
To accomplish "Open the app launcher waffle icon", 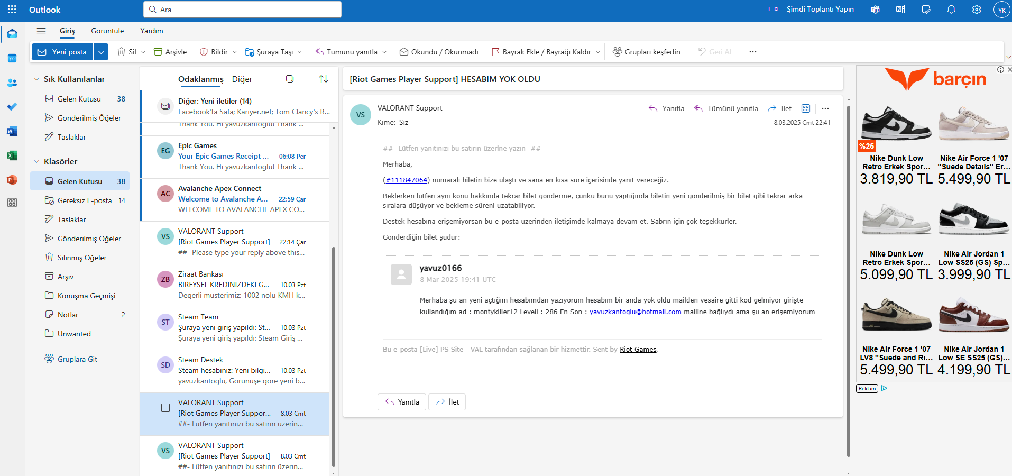I will coord(12,10).
